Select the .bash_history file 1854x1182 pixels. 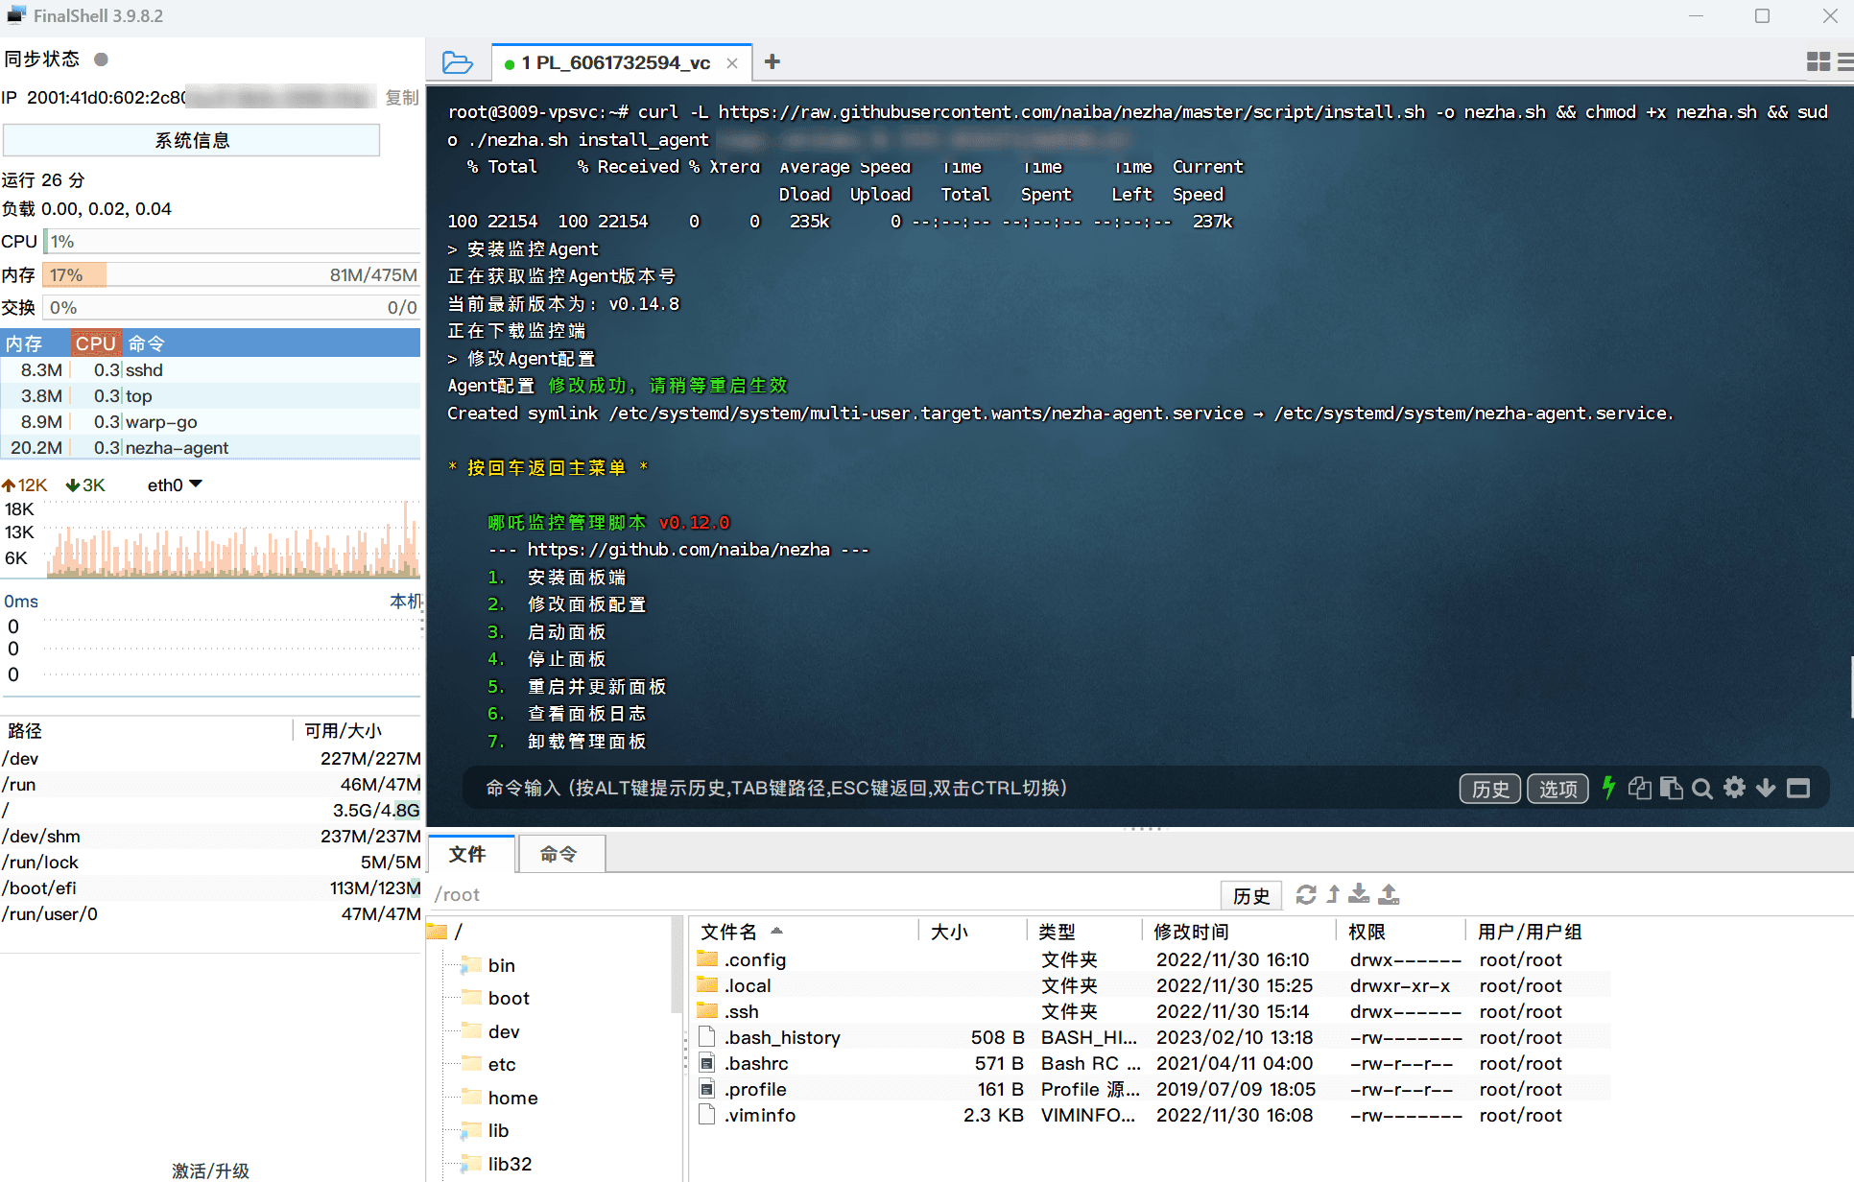1152,1038
